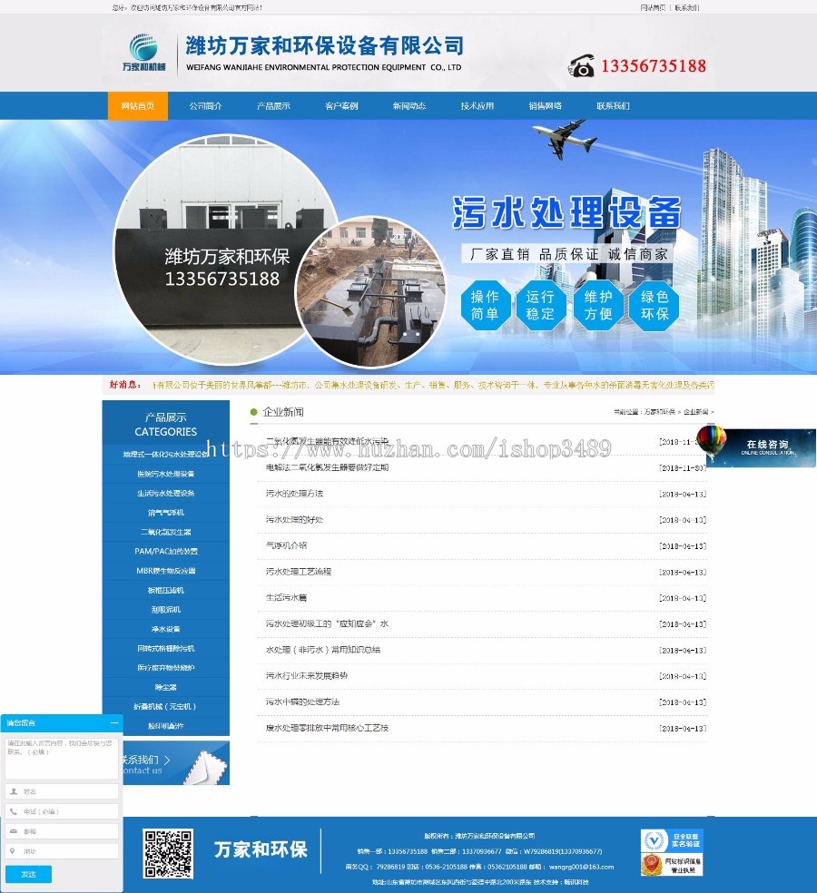Open the 销售网络 navigation tab
Viewport: 817px width, 893px height.
tap(546, 106)
